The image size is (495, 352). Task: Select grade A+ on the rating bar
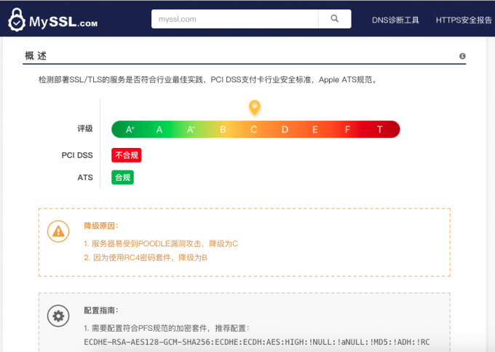[x=130, y=129]
